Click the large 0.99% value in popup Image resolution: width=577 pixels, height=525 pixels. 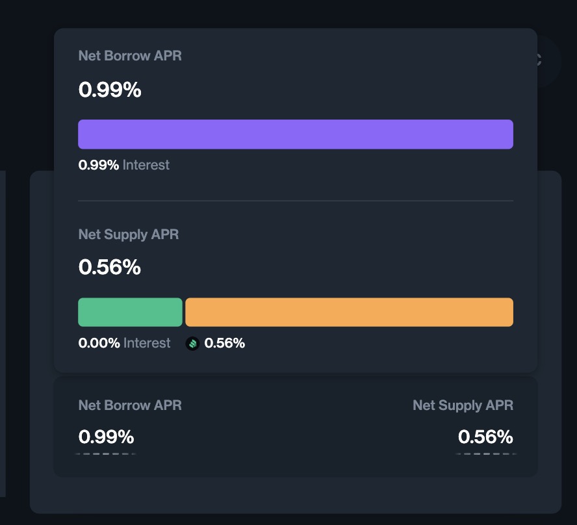(x=110, y=90)
